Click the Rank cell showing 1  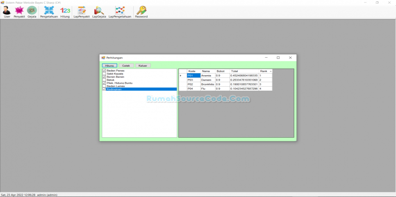pos(266,76)
